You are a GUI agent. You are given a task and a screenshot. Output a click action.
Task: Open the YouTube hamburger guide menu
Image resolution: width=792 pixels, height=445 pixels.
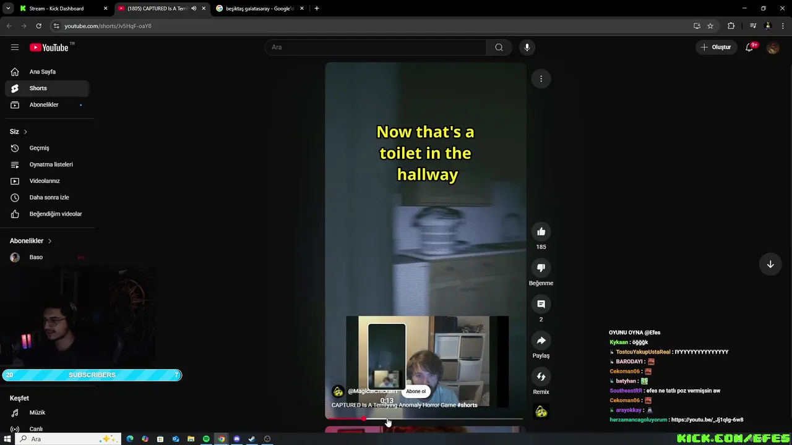click(15, 47)
